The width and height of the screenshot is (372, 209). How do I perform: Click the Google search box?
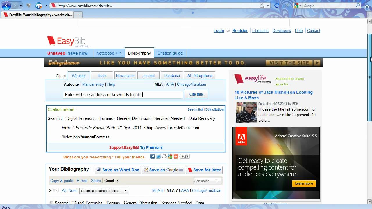pos(328,6)
